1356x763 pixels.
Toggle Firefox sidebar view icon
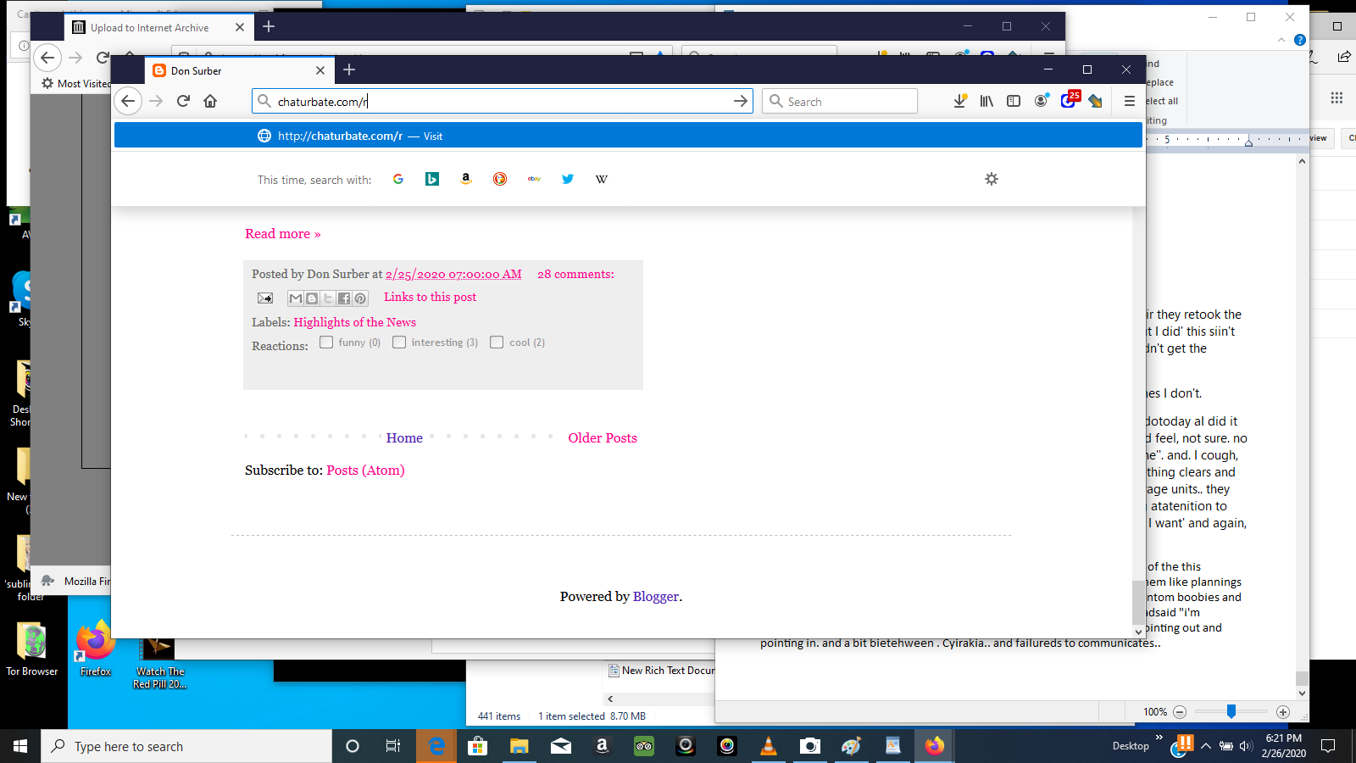pyautogui.click(x=1014, y=101)
